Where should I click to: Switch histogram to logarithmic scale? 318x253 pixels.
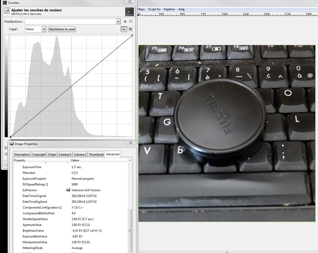(131, 29)
